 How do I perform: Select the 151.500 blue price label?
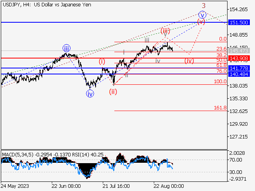click(x=239, y=22)
